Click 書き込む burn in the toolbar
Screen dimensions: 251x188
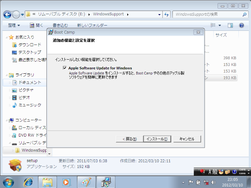[x=60, y=25]
